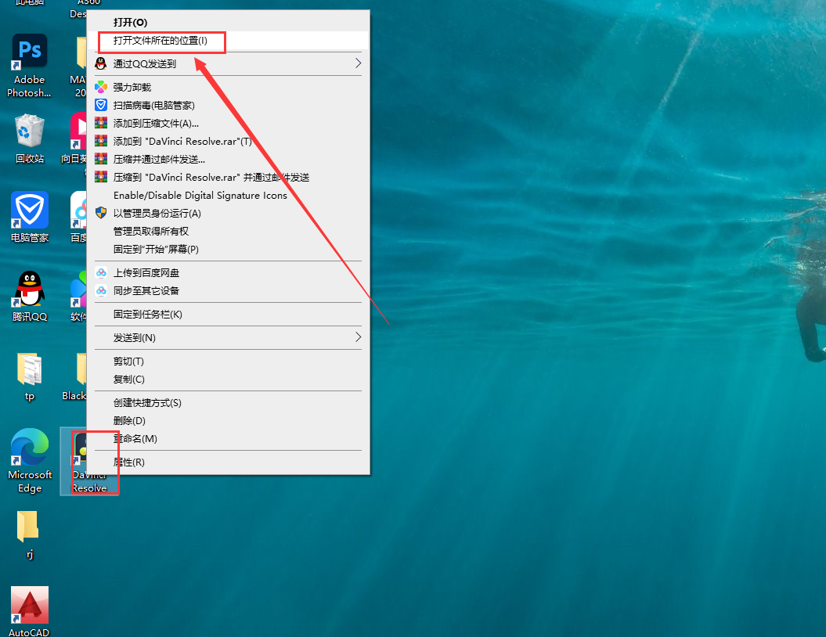Select the Recycle Bin (回收站) icon

(x=30, y=139)
